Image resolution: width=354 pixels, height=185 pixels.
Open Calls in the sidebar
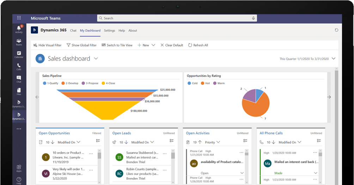19,67
